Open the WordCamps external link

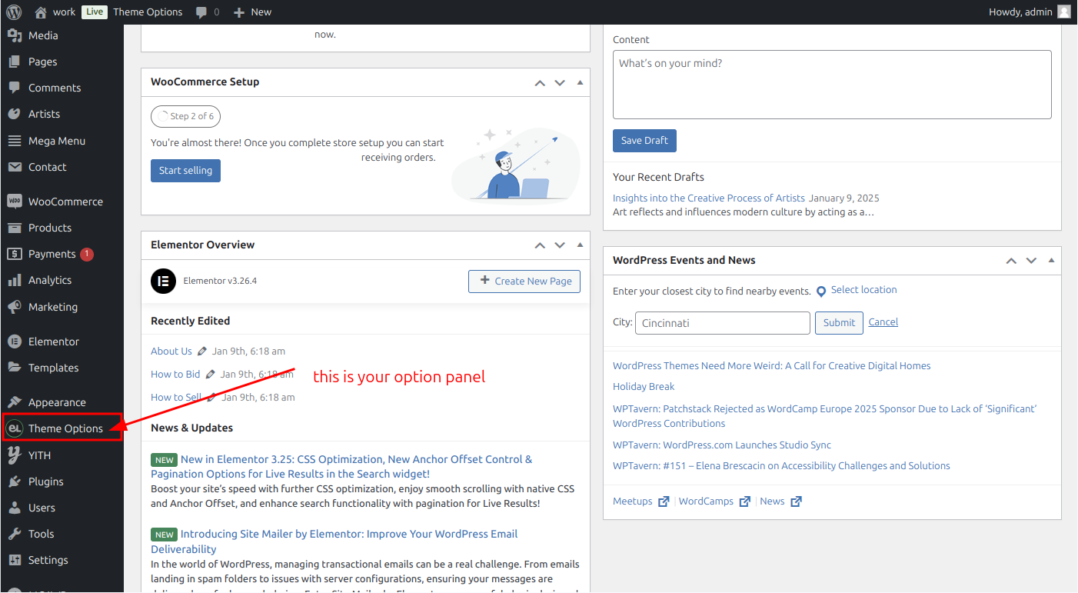714,501
